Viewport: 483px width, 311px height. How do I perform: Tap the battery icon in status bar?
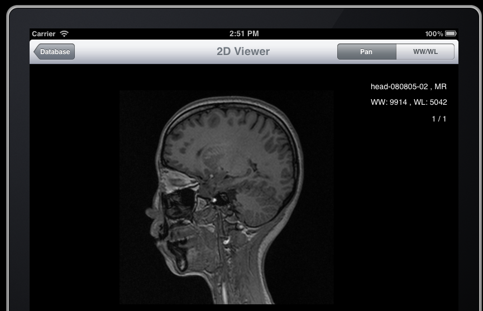(451, 33)
